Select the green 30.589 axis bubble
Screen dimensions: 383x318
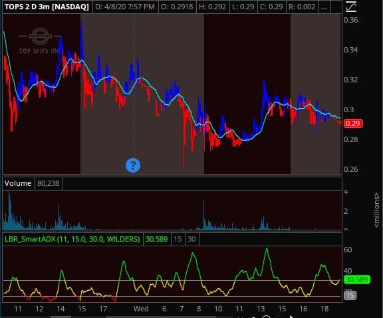[x=357, y=279]
